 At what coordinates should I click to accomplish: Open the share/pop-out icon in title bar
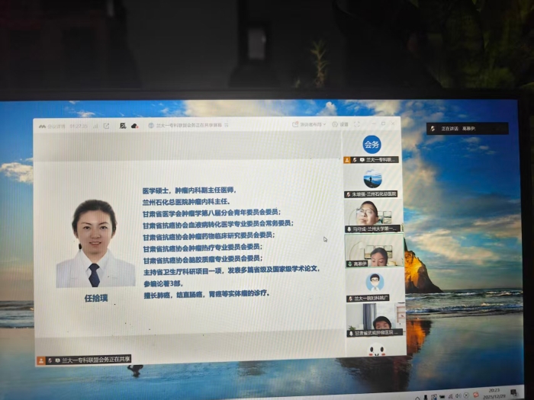pos(106,126)
